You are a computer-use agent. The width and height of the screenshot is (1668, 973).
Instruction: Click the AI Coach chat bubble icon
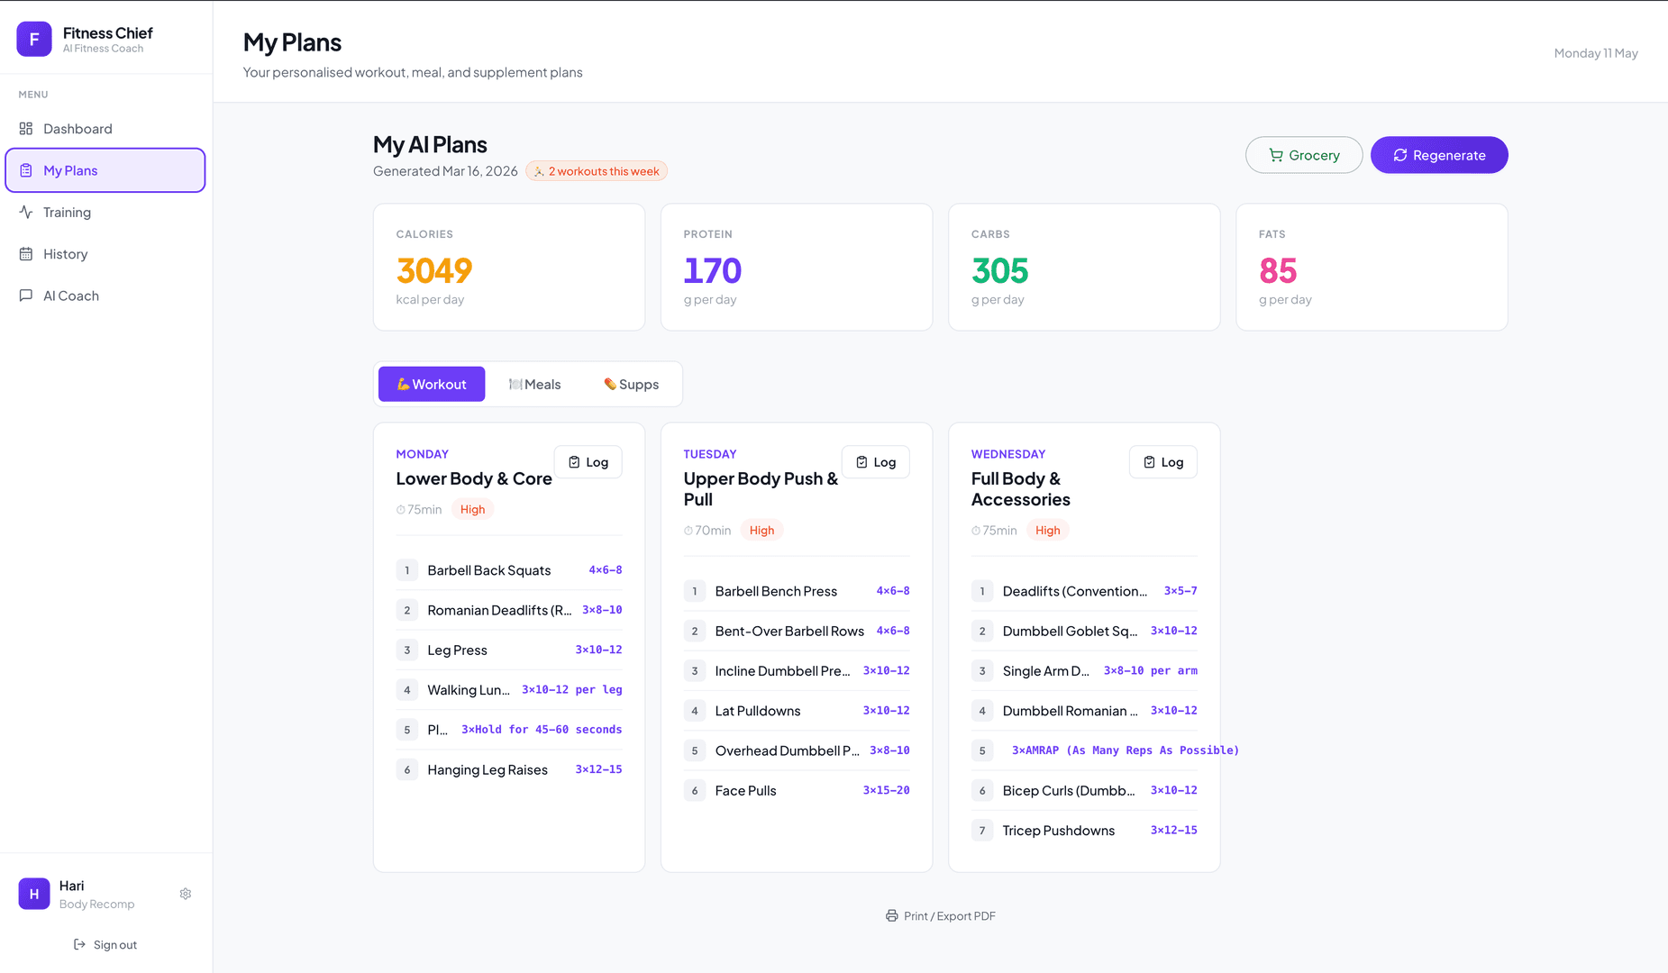26,296
